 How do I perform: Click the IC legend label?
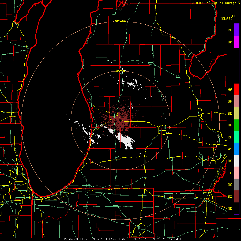(x=230, y=173)
